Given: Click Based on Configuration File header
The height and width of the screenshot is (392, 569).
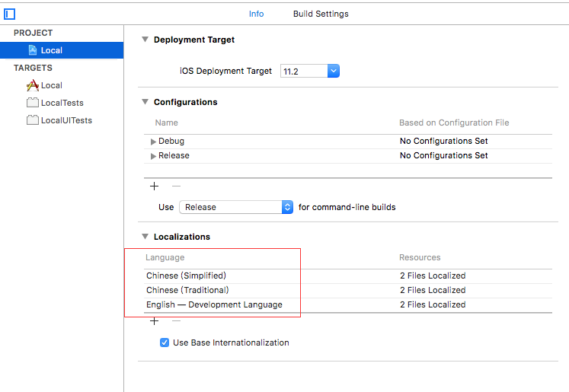Looking at the screenshot, I should (454, 123).
